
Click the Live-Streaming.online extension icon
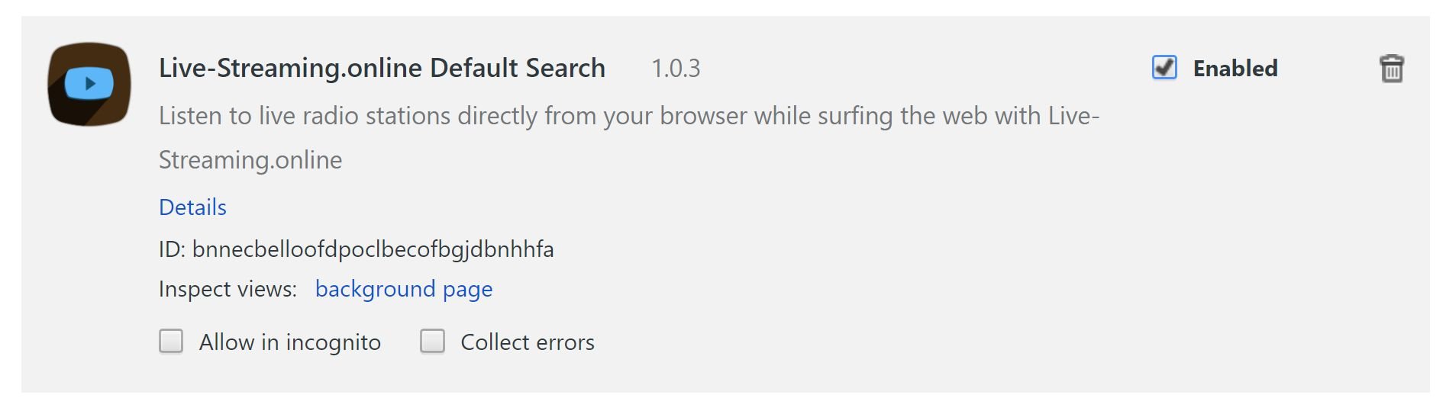point(89,84)
